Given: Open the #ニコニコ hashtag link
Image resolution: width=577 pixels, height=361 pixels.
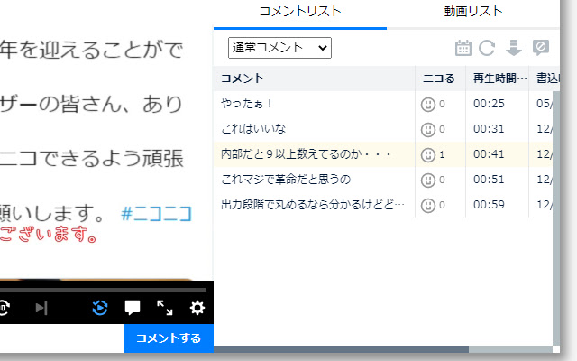Looking at the screenshot, I should [156, 214].
